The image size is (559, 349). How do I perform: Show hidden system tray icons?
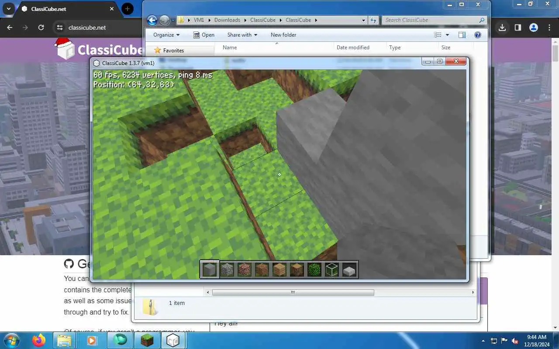(x=483, y=341)
